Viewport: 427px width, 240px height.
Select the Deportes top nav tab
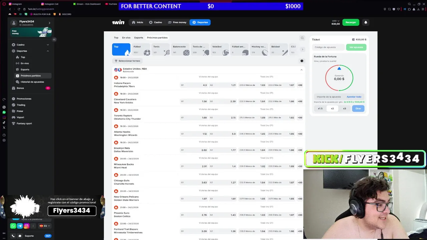pos(200,22)
